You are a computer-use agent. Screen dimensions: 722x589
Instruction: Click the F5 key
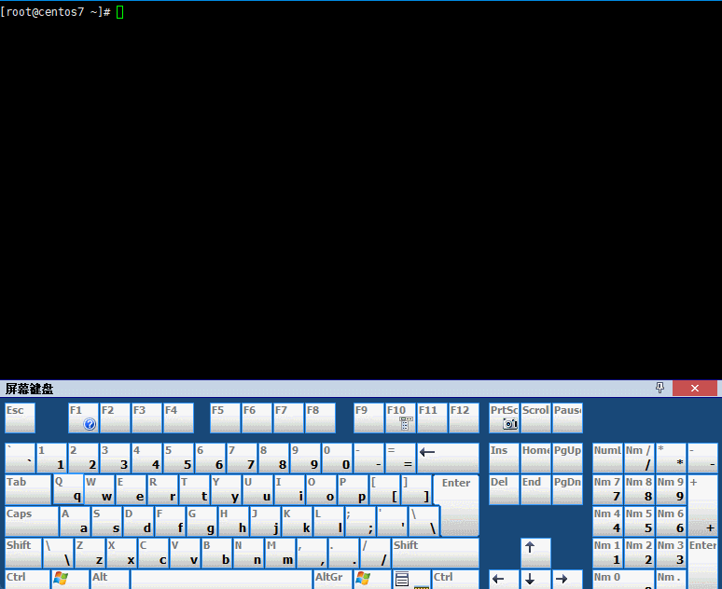coord(225,418)
